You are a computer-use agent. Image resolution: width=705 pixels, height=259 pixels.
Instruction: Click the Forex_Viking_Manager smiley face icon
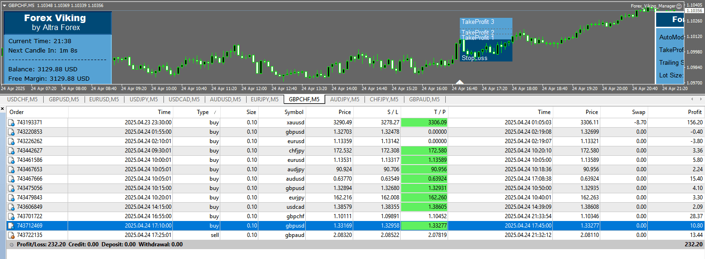pos(679,6)
